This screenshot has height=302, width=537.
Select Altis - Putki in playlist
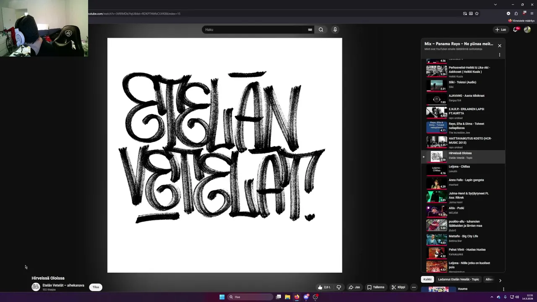tap(464, 211)
